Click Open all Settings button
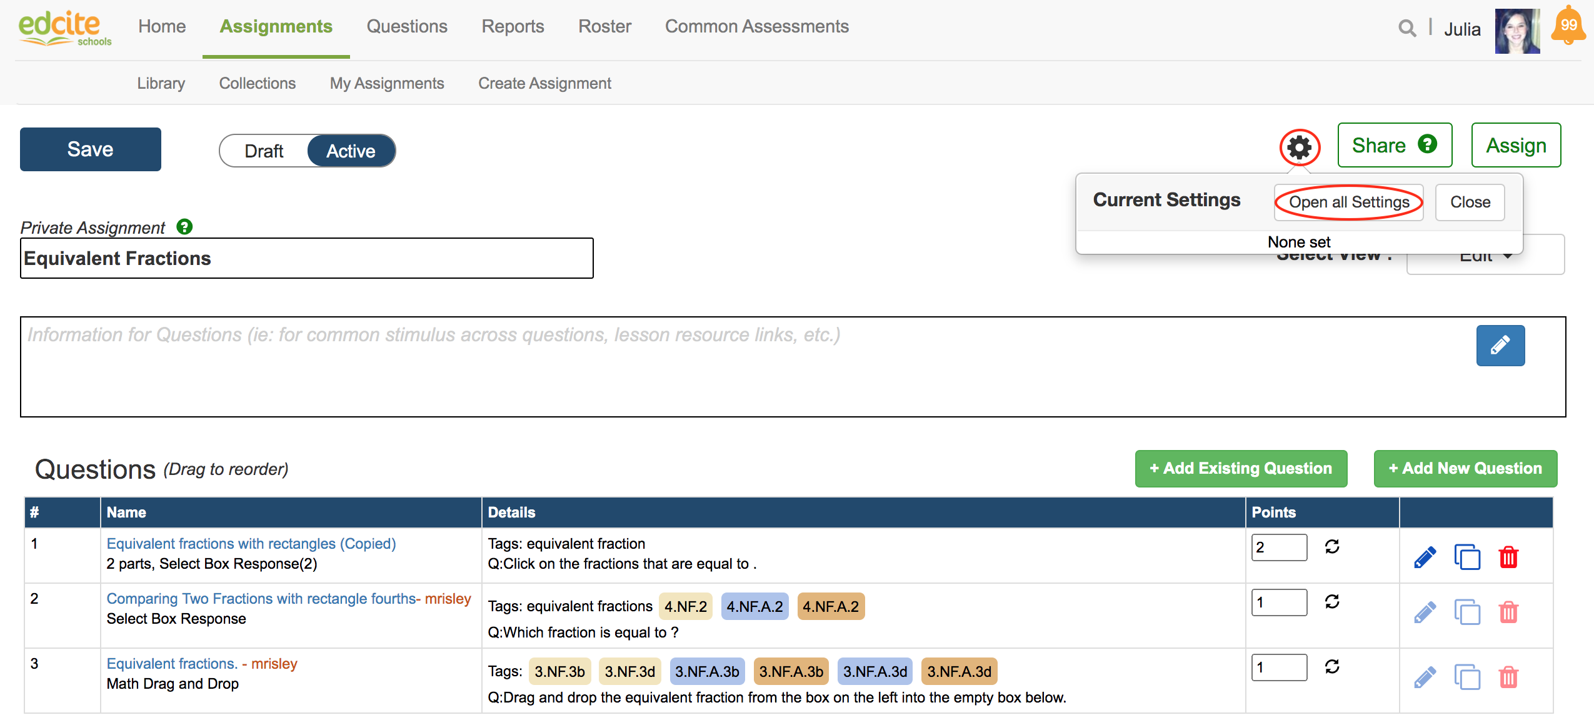The width and height of the screenshot is (1594, 715). (x=1348, y=202)
